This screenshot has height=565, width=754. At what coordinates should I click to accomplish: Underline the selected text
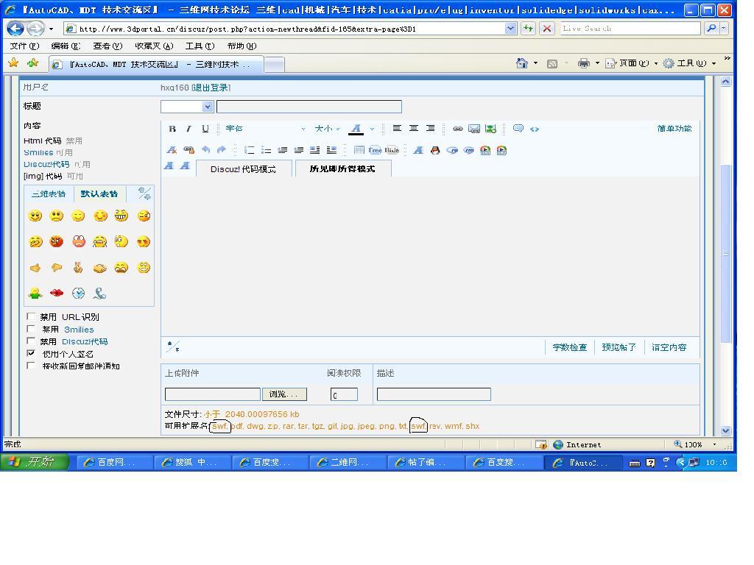click(205, 129)
